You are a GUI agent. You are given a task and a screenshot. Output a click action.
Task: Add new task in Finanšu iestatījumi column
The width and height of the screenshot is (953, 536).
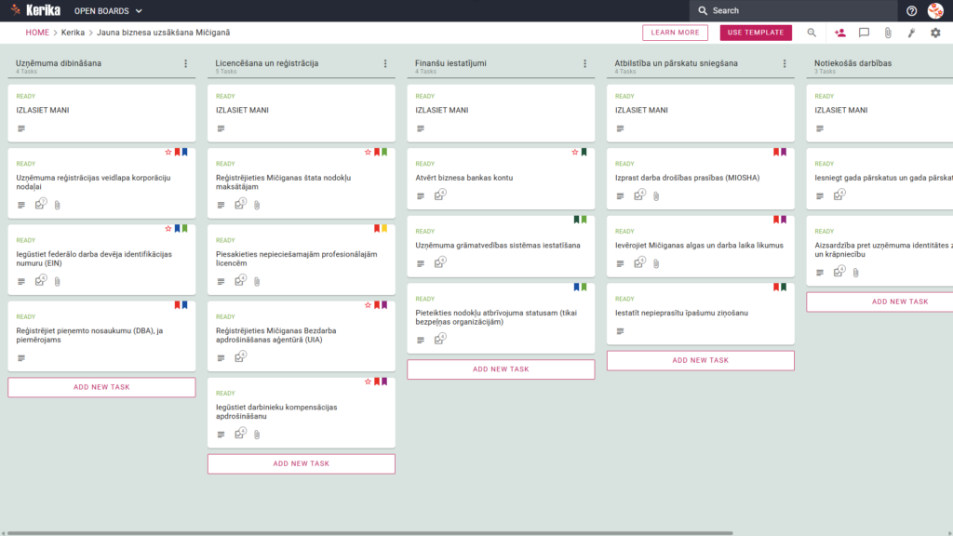(x=501, y=369)
